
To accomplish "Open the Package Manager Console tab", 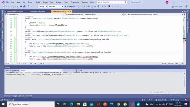I will pyautogui.click(x=14, y=96).
